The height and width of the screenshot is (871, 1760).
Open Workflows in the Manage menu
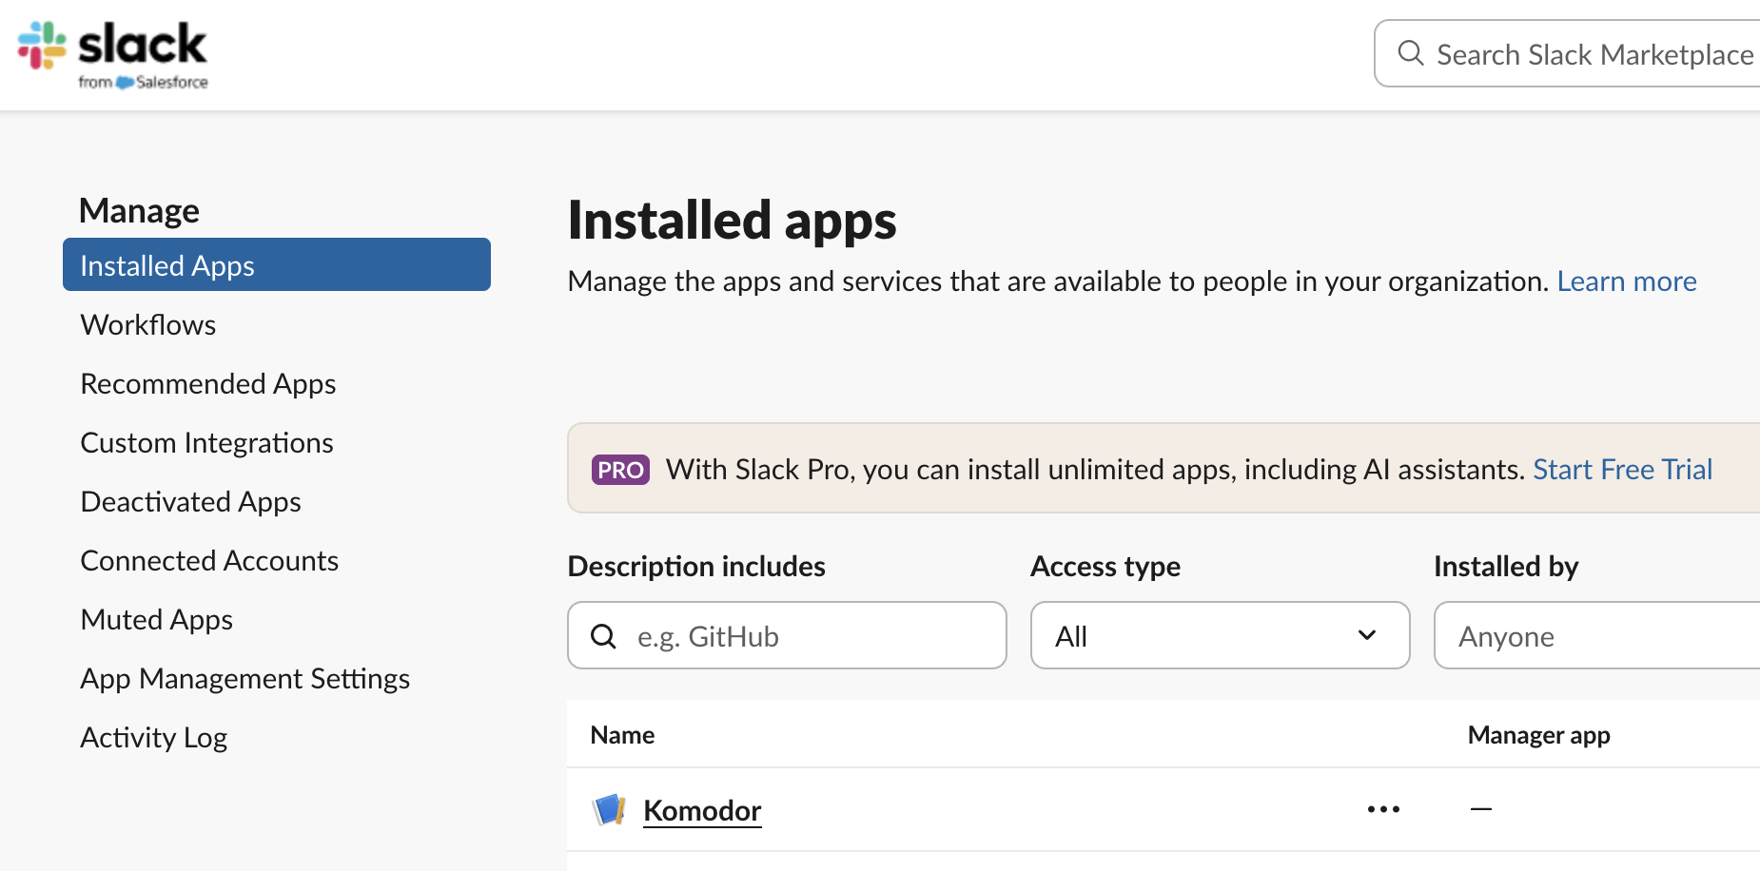(148, 325)
